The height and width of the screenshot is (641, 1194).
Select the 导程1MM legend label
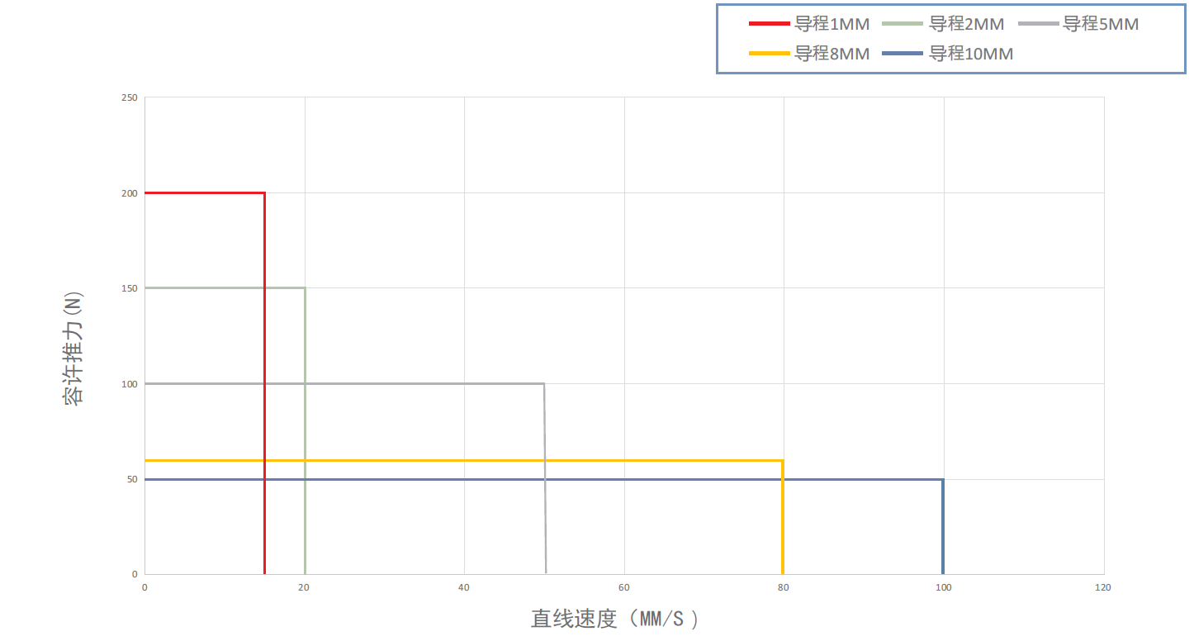pyautogui.click(x=832, y=24)
